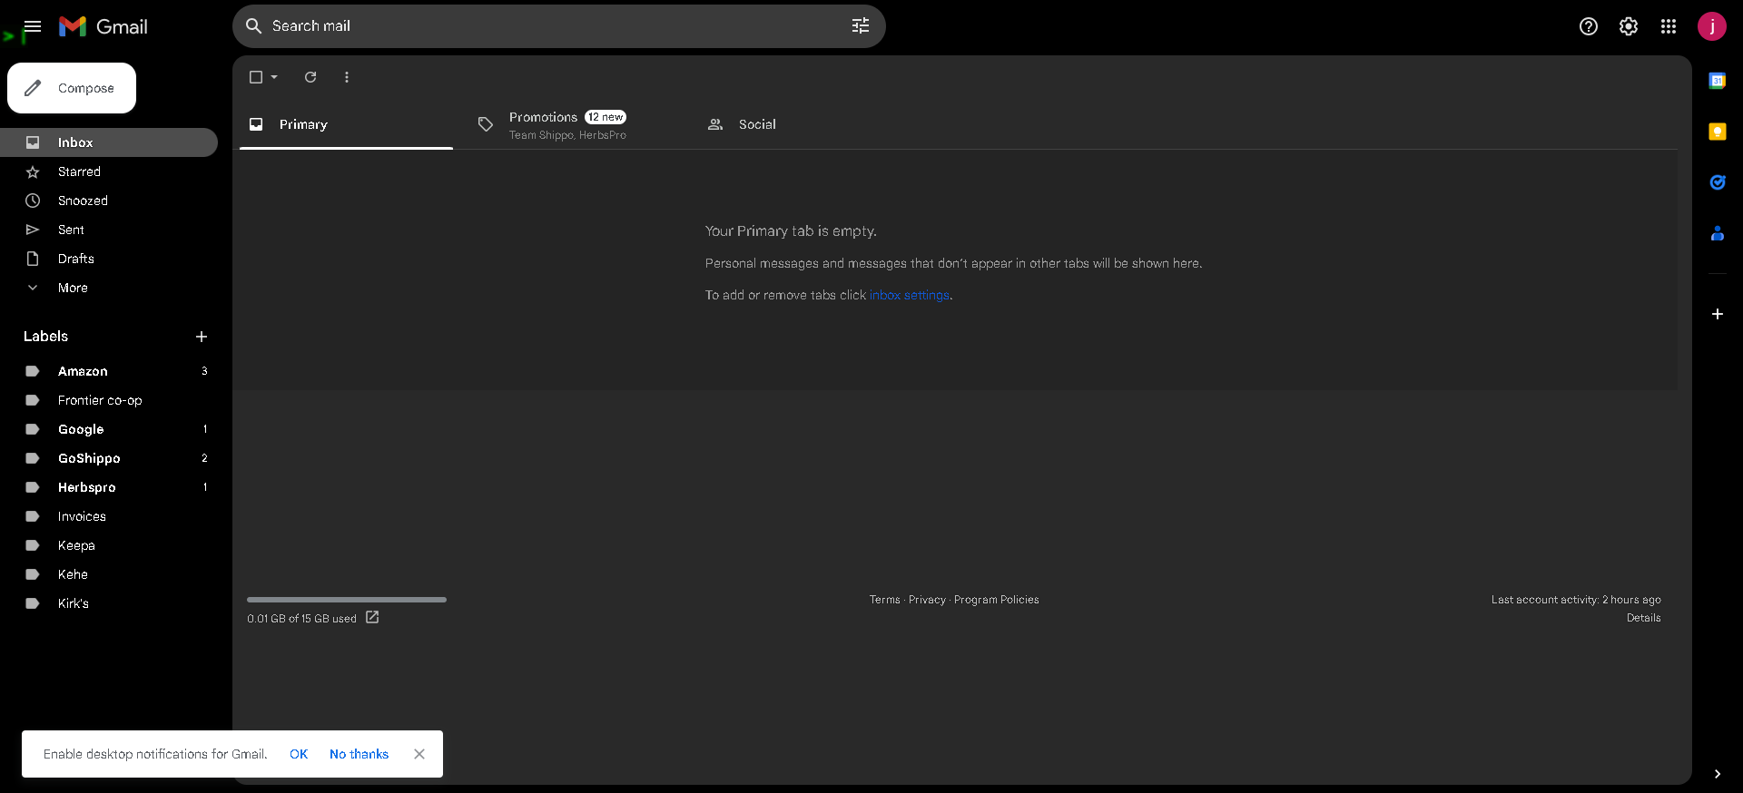Show search options filter icon
The height and width of the screenshot is (793, 1743).
(x=861, y=26)
